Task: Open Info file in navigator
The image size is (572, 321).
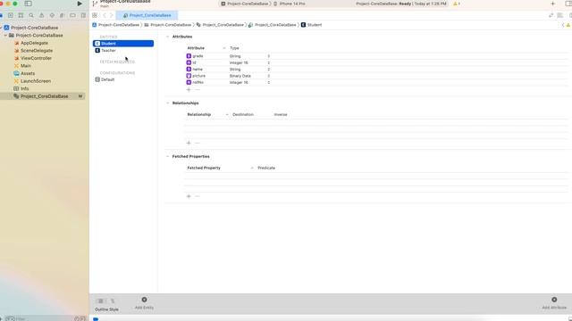Action: [x=24, y=89]
